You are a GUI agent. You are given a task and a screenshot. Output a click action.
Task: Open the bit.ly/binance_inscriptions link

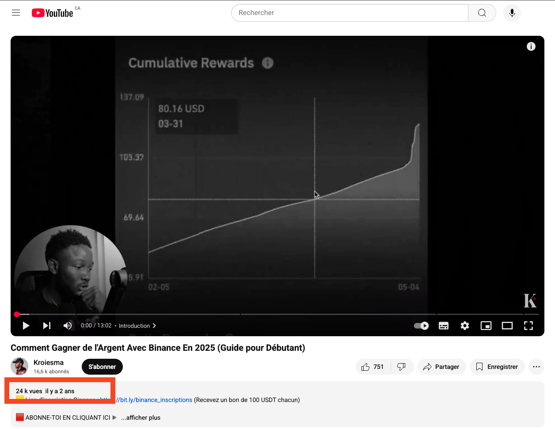[155, 400]
